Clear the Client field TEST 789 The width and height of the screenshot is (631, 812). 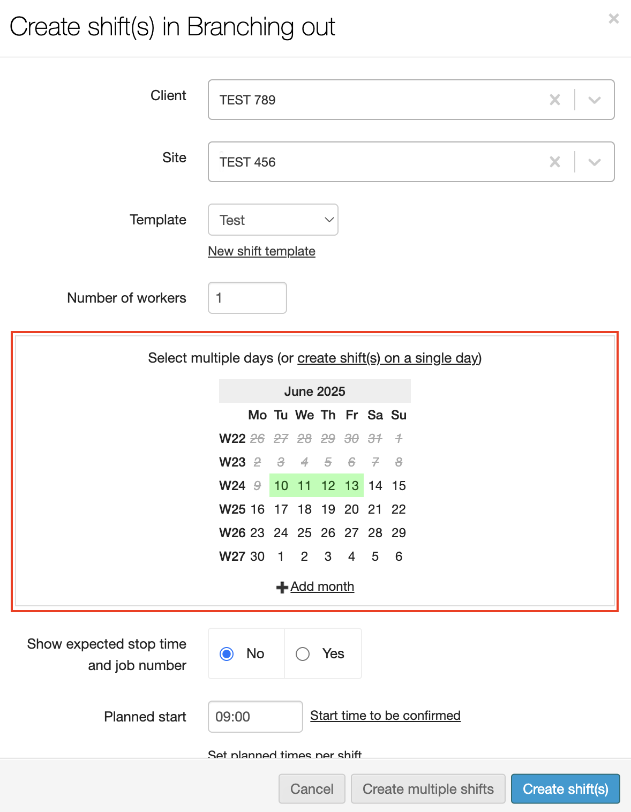[555, 100]
